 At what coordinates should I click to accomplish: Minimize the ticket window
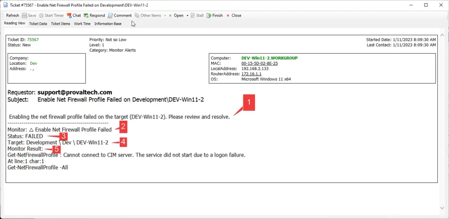pos(411,5)
